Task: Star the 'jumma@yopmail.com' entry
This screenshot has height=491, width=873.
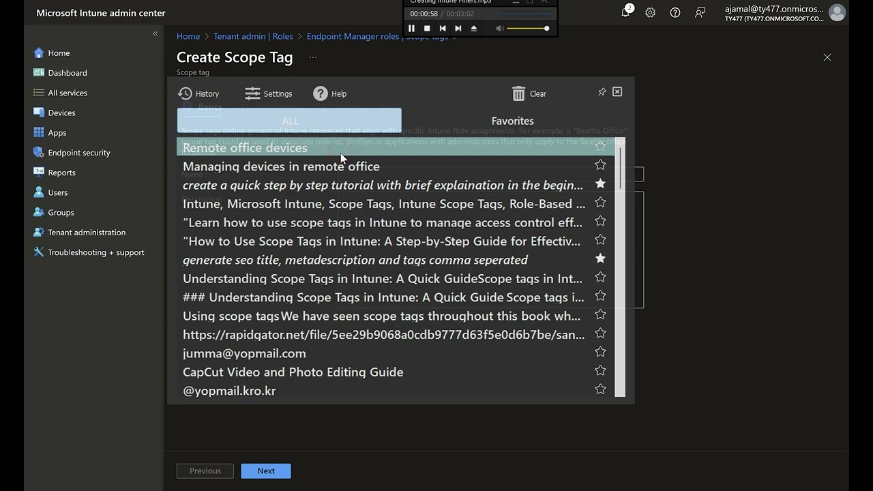Action: (600, 352)
